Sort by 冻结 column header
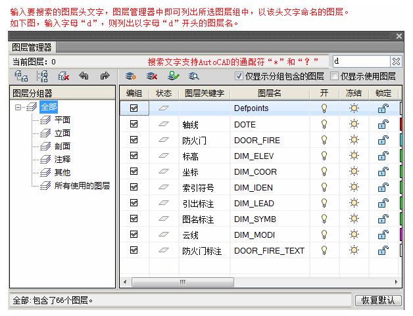The image size is (413, 316). tap(354, 93)
